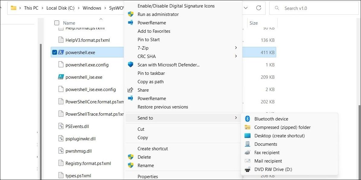The height and width of the screenshot is (180, 361).
Task: Click the Bluetooth device icon
Action: (248, 119)
